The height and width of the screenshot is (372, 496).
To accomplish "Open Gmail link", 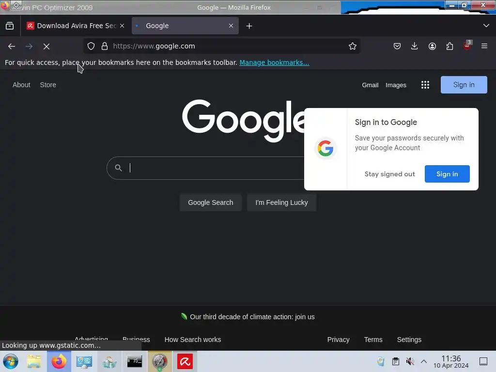I will pyautogui.click(x=370, y=85).
